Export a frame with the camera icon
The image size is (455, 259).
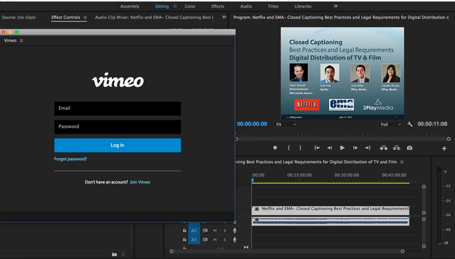tap(409, 148)
